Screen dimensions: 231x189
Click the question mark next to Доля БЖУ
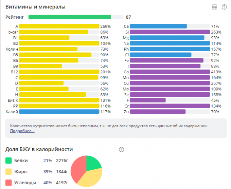122,149
